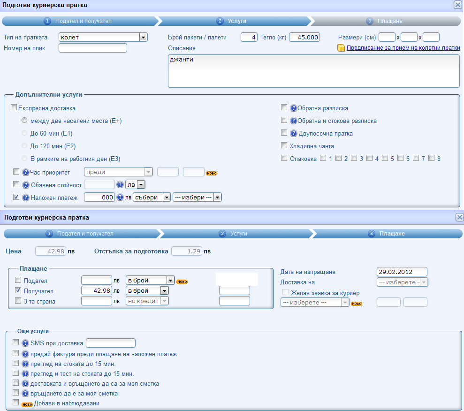Click help icon for Обратна и стокова разписка
Image resolution: width=464 pixels, height=411 pixels.
click(x=294, y=121)
